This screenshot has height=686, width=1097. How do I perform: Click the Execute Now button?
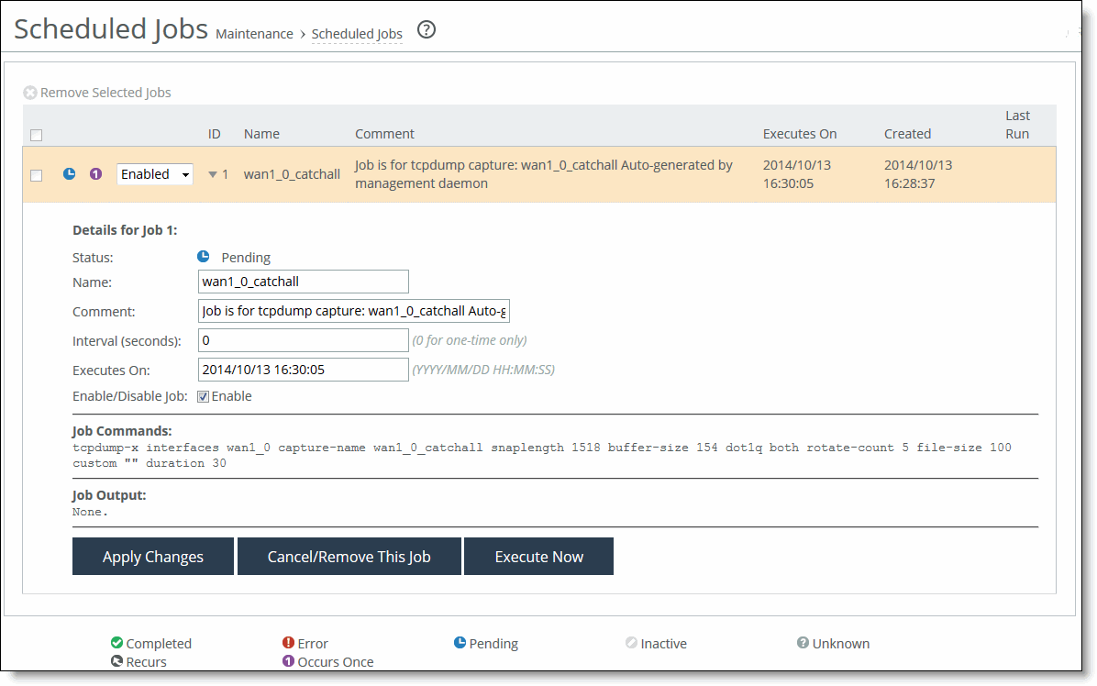point(538,557)
